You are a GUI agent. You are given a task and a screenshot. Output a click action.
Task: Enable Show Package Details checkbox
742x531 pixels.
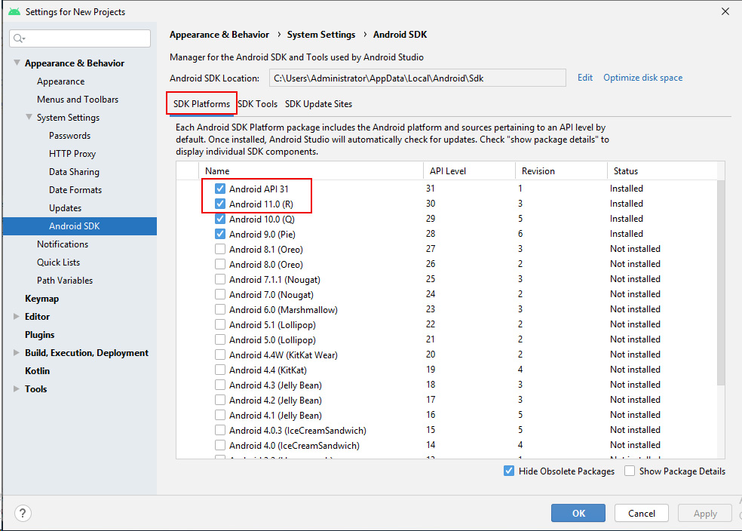tap(630, 471)
